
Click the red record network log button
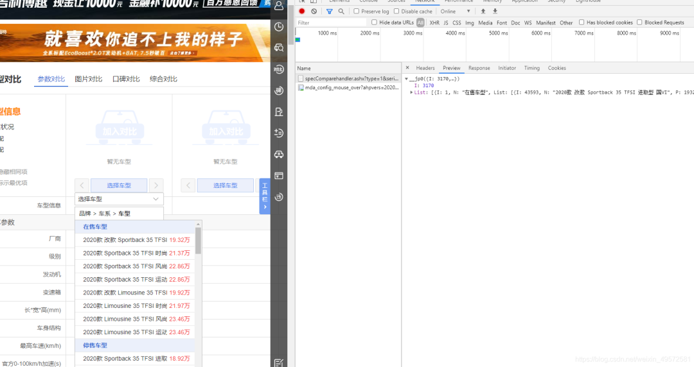click(x=301, y=12)
